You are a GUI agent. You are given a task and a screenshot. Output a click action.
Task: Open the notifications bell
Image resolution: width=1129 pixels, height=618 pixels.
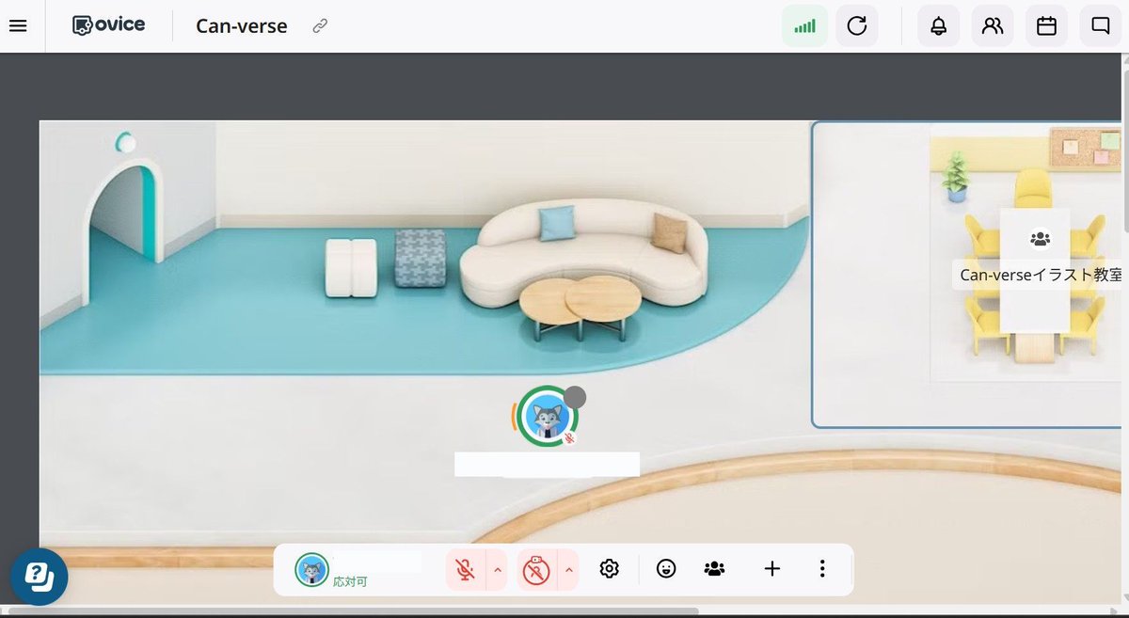coord(938,26)
